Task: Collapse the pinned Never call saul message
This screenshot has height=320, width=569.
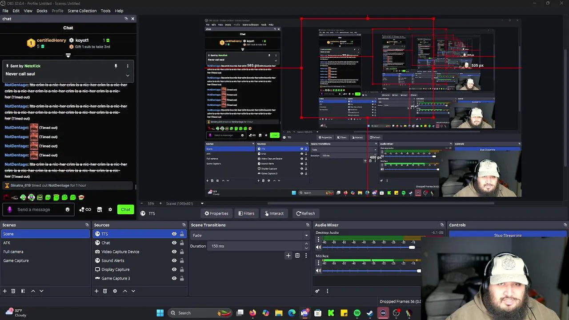Action: (x=128, y=75)
